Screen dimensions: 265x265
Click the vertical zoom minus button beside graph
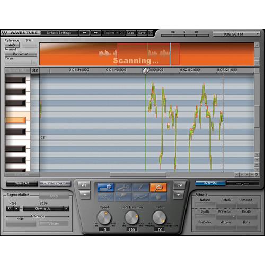[257, 165]
